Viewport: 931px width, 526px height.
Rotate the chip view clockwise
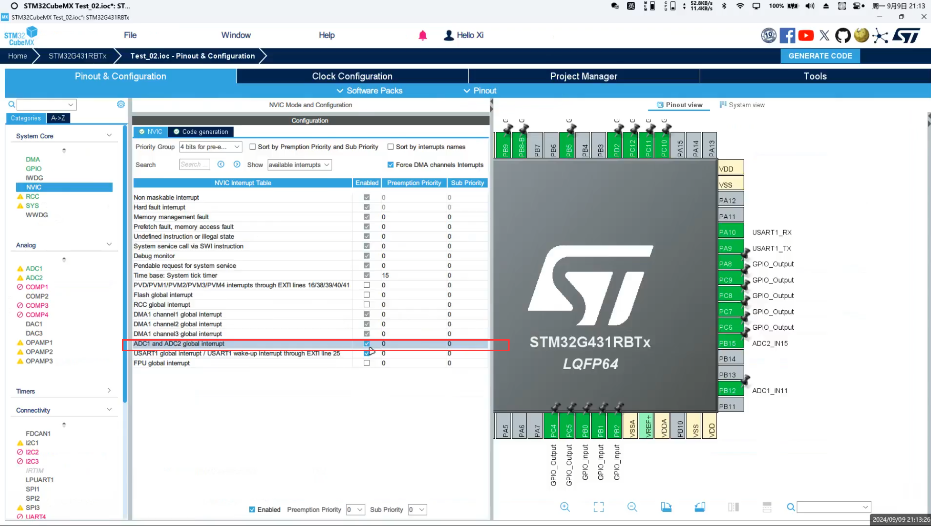666,507
